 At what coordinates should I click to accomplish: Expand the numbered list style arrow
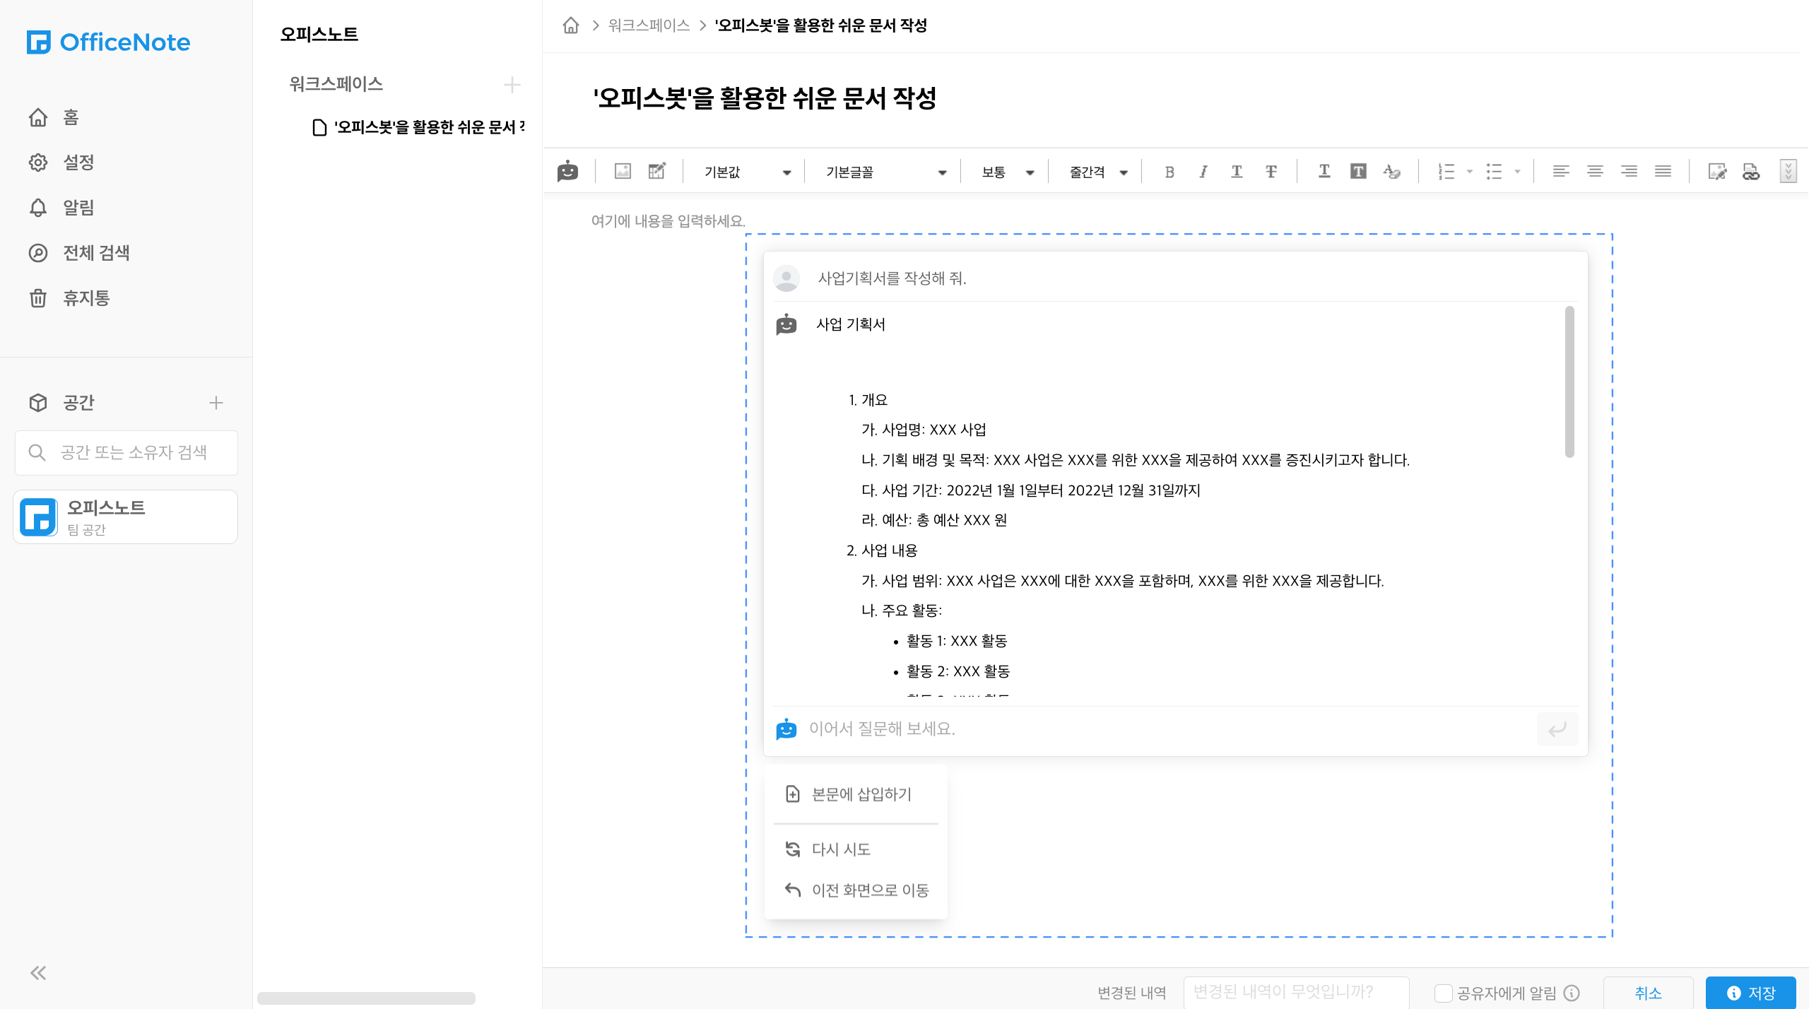(x=1470, y=172)
